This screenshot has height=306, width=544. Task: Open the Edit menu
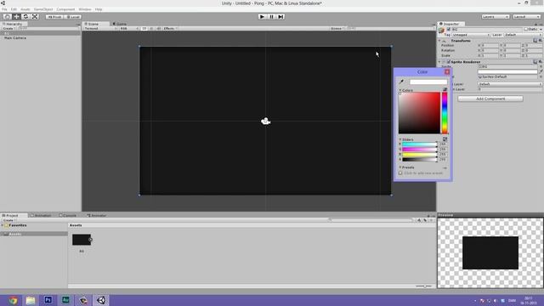coord(14,9)
